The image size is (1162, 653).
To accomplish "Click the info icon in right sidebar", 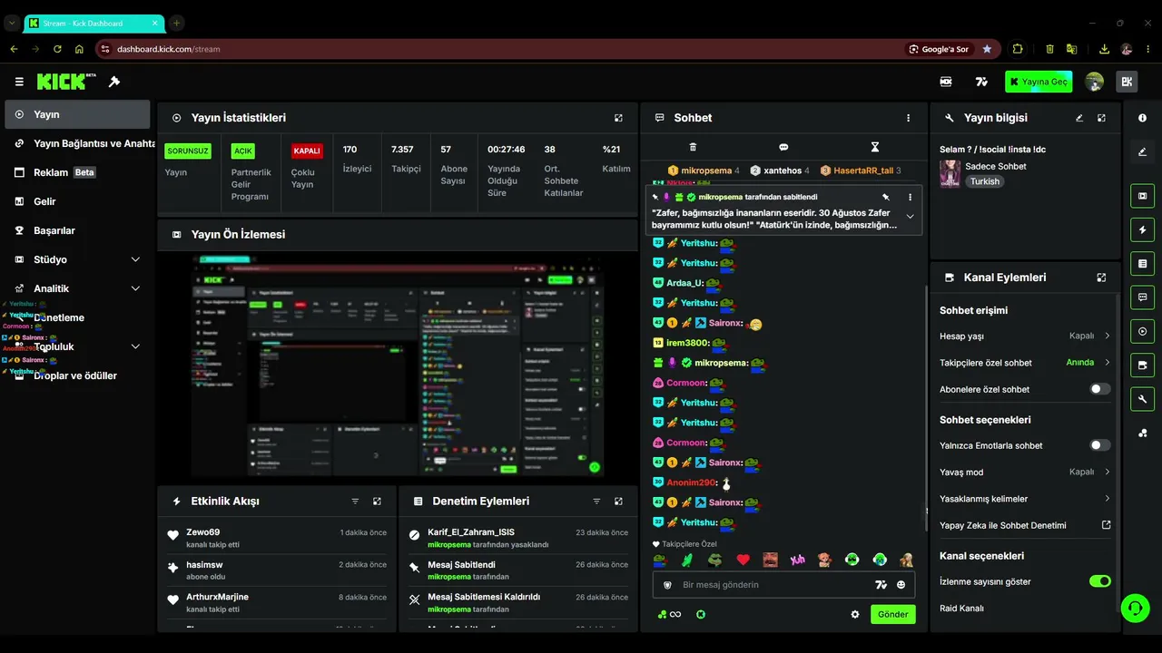I will point(1142,118).
